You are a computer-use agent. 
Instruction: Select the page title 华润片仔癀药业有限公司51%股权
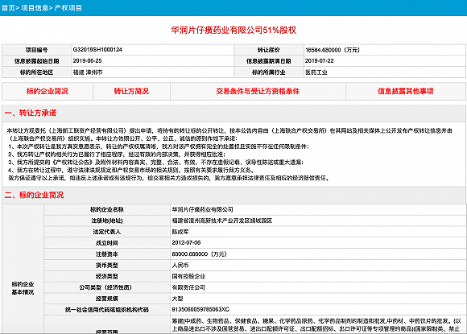coord(233,30)
